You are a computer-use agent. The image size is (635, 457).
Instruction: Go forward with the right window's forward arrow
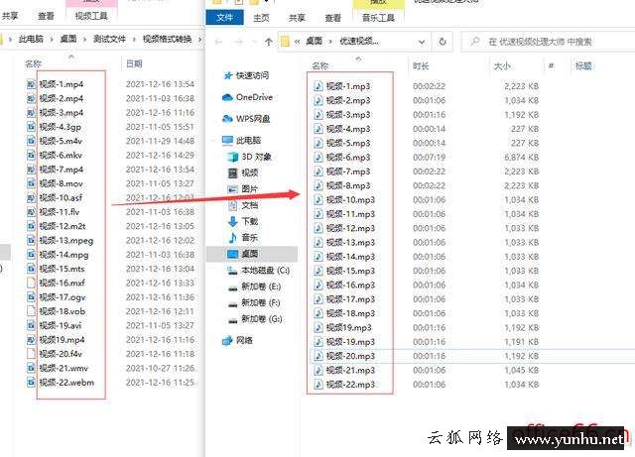[239, 42]
